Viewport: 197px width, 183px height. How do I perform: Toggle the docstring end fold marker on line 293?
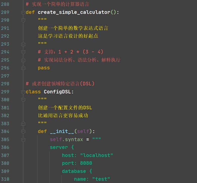23,44
